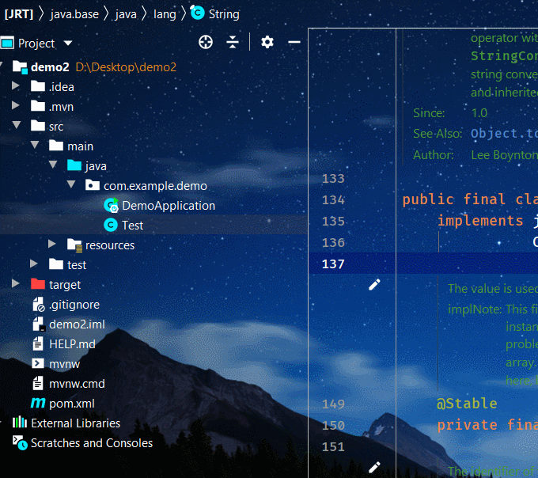Expand the External Libraries node
This screenshot has height=478, width=538.
coord(3,423)
